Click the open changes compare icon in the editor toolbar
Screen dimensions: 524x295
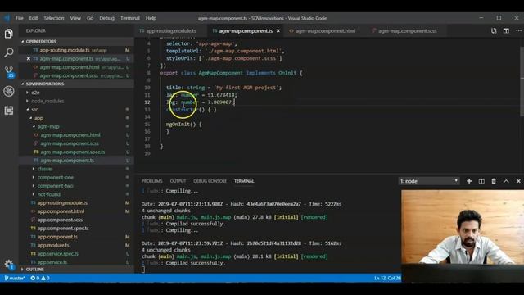click(x=494, y=31)
